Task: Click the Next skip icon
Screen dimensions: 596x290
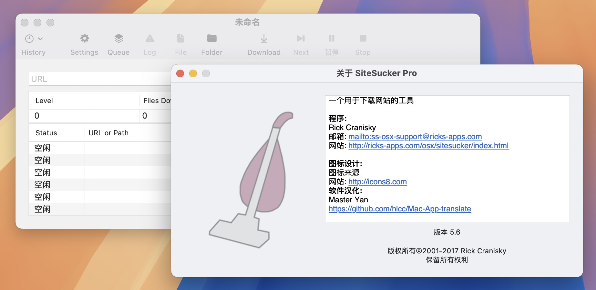Action: (x=301, y=38)
